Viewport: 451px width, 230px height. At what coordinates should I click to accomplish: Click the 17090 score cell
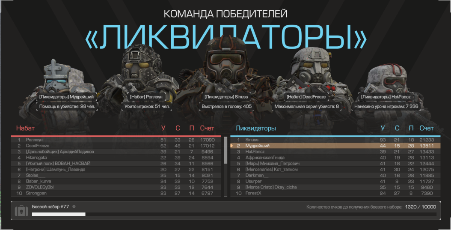[x=208, y=140]
